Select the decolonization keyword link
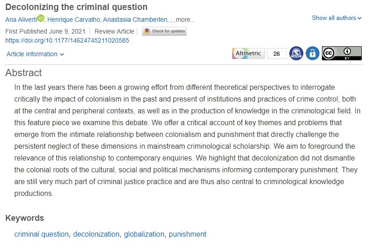This screenshot has height=248, width=369. [96, 234]
